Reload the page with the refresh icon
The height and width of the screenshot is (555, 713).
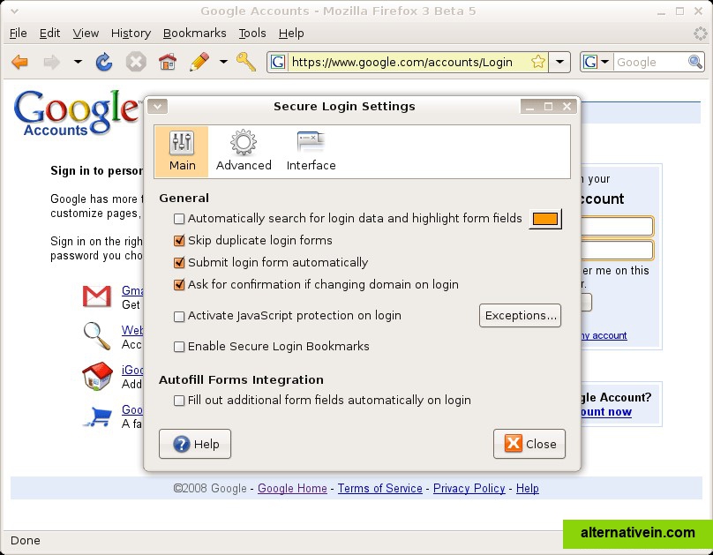tap(104, 62)
